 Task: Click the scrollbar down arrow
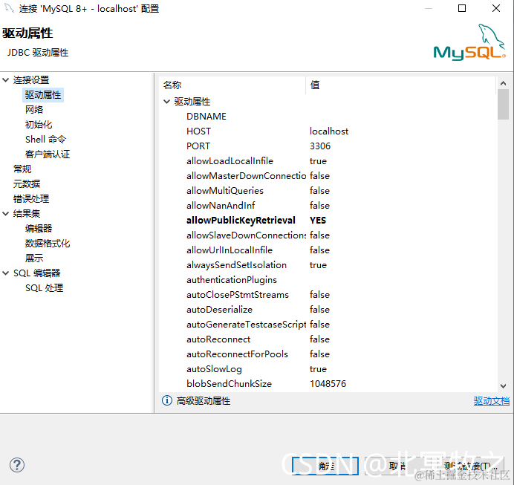pos(503,386)
